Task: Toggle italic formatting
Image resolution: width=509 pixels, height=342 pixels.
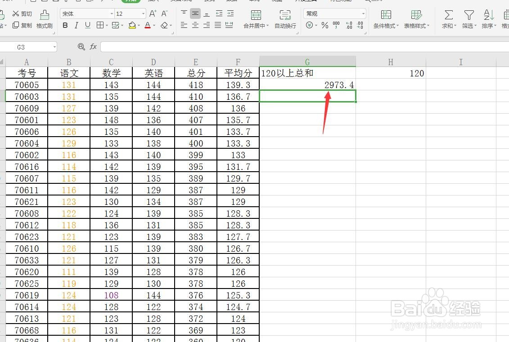Action: [x=77, y=25]
